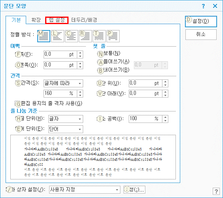Decrease the 왼쪽(F) margin with down arrow

[80, 57]
